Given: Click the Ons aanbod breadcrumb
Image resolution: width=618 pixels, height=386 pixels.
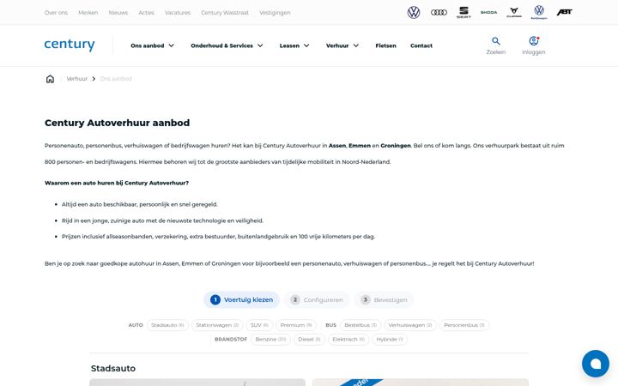Looking at the screenshot, I should pyautogui.click(x=116, y=79).
